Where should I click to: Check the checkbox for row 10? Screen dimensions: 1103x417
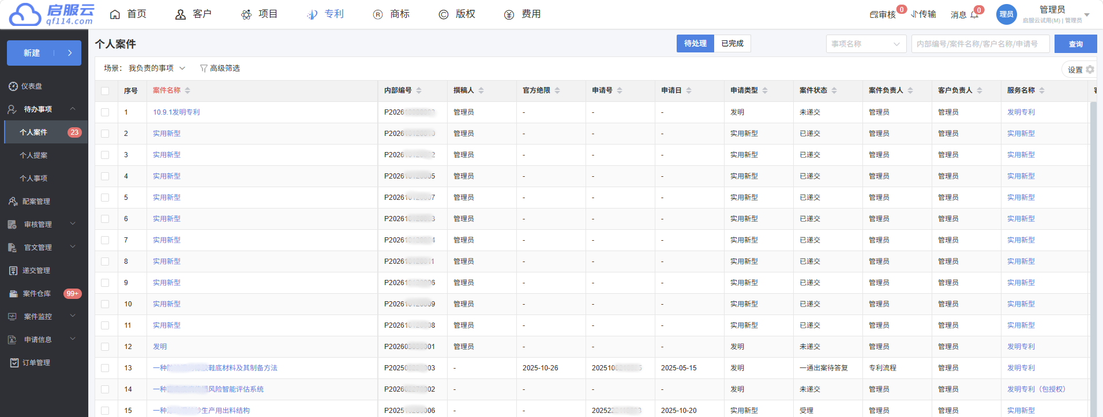coord(105,304)
